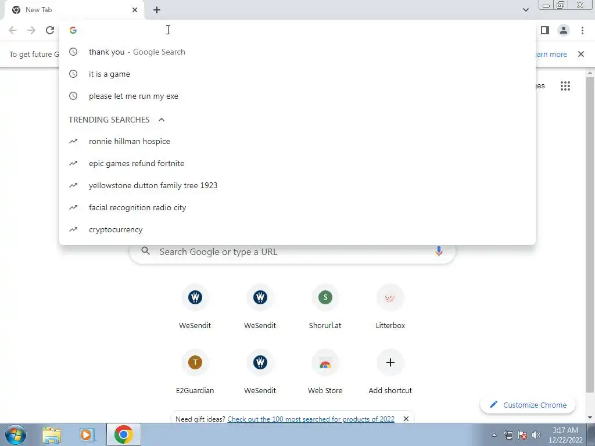Open the '100 most searched for products' link
The width and height of the screenshot is (595, 446).
click(x=311, y=419)
